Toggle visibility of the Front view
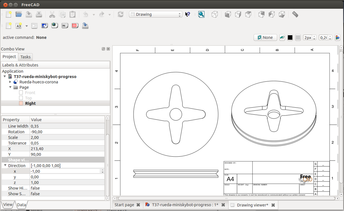The width and height of the screenshot is (344, 211). point(21,92)
